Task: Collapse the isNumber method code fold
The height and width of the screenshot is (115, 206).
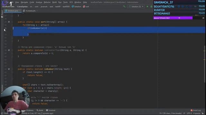Action: click(x=12, y=69)
